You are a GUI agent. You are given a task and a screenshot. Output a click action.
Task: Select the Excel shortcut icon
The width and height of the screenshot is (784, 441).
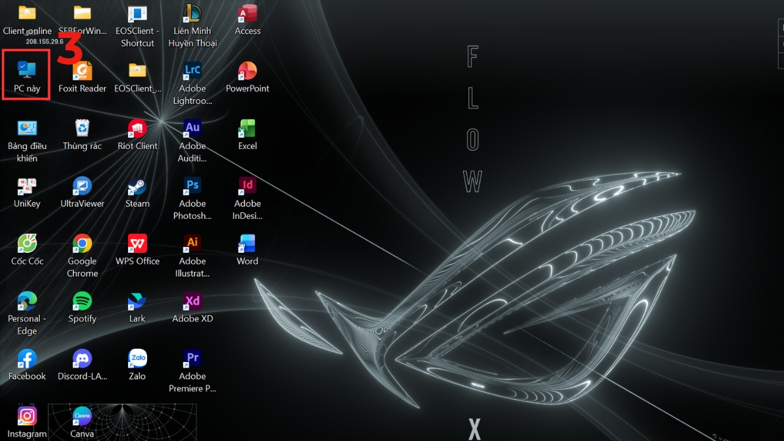pos(248,128)
